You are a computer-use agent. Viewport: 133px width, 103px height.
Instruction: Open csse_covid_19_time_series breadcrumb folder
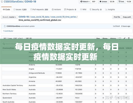pos(63,17)
